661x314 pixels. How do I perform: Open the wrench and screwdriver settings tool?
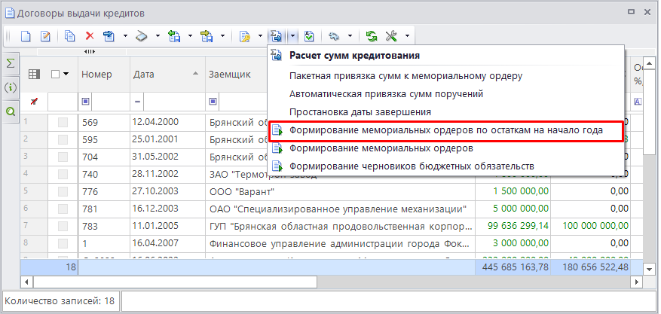[x=391, y=35]
